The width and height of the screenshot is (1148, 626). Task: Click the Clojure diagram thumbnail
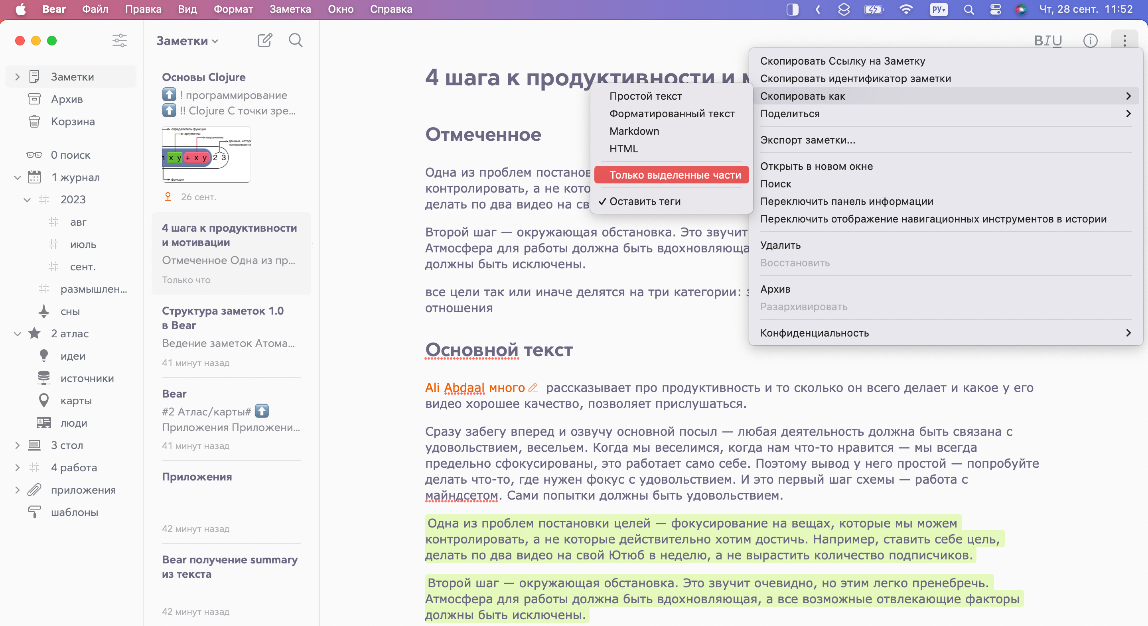(206, 154)
